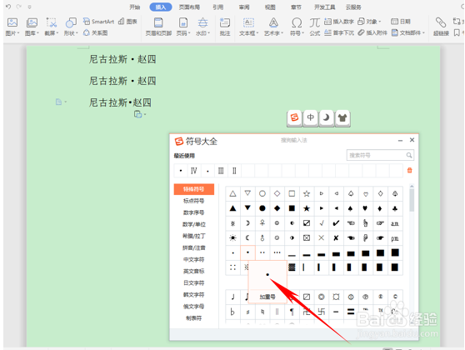Click the symbol panel vertical scrollbar
Viewport: 465px width, 350px height.
pyautogui.click(x=412, y=200)
